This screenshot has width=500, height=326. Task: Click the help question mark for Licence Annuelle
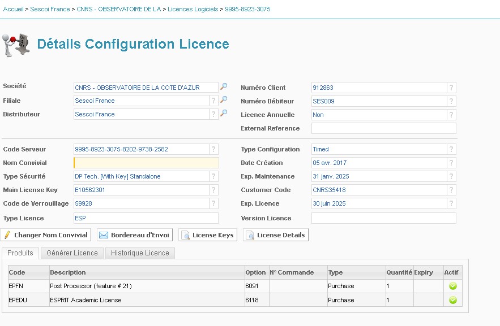pyautogui.click(x=451, y=115)
